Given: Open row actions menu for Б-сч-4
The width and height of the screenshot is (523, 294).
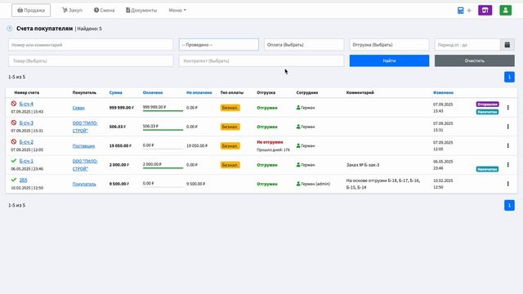Looking at the screenshot, I should click(x=508, y=108).
